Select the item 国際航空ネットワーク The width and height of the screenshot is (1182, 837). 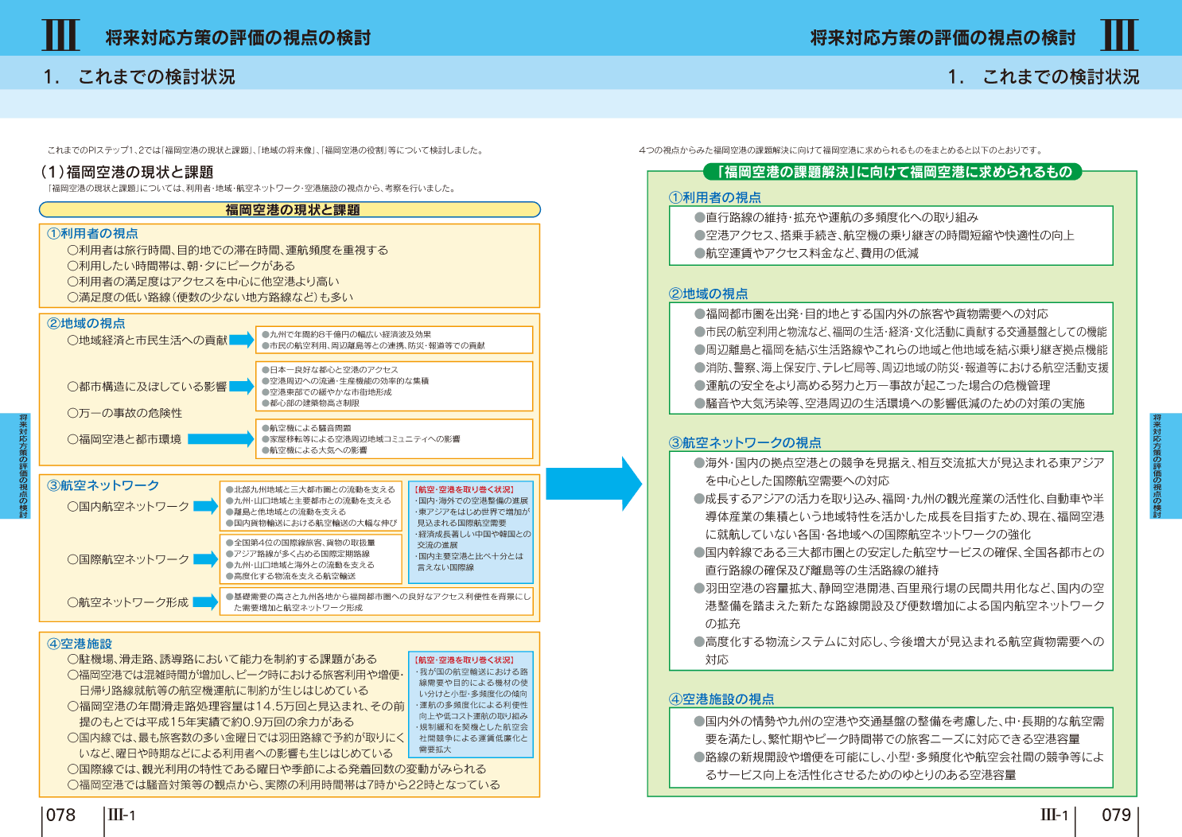(128, 559)
